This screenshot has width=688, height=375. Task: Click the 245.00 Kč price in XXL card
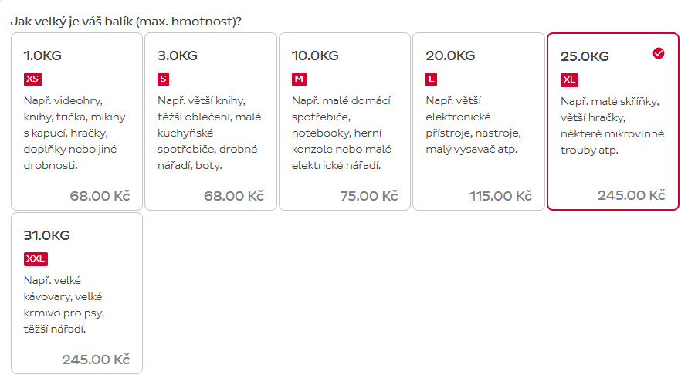click(x=96, y=360)
